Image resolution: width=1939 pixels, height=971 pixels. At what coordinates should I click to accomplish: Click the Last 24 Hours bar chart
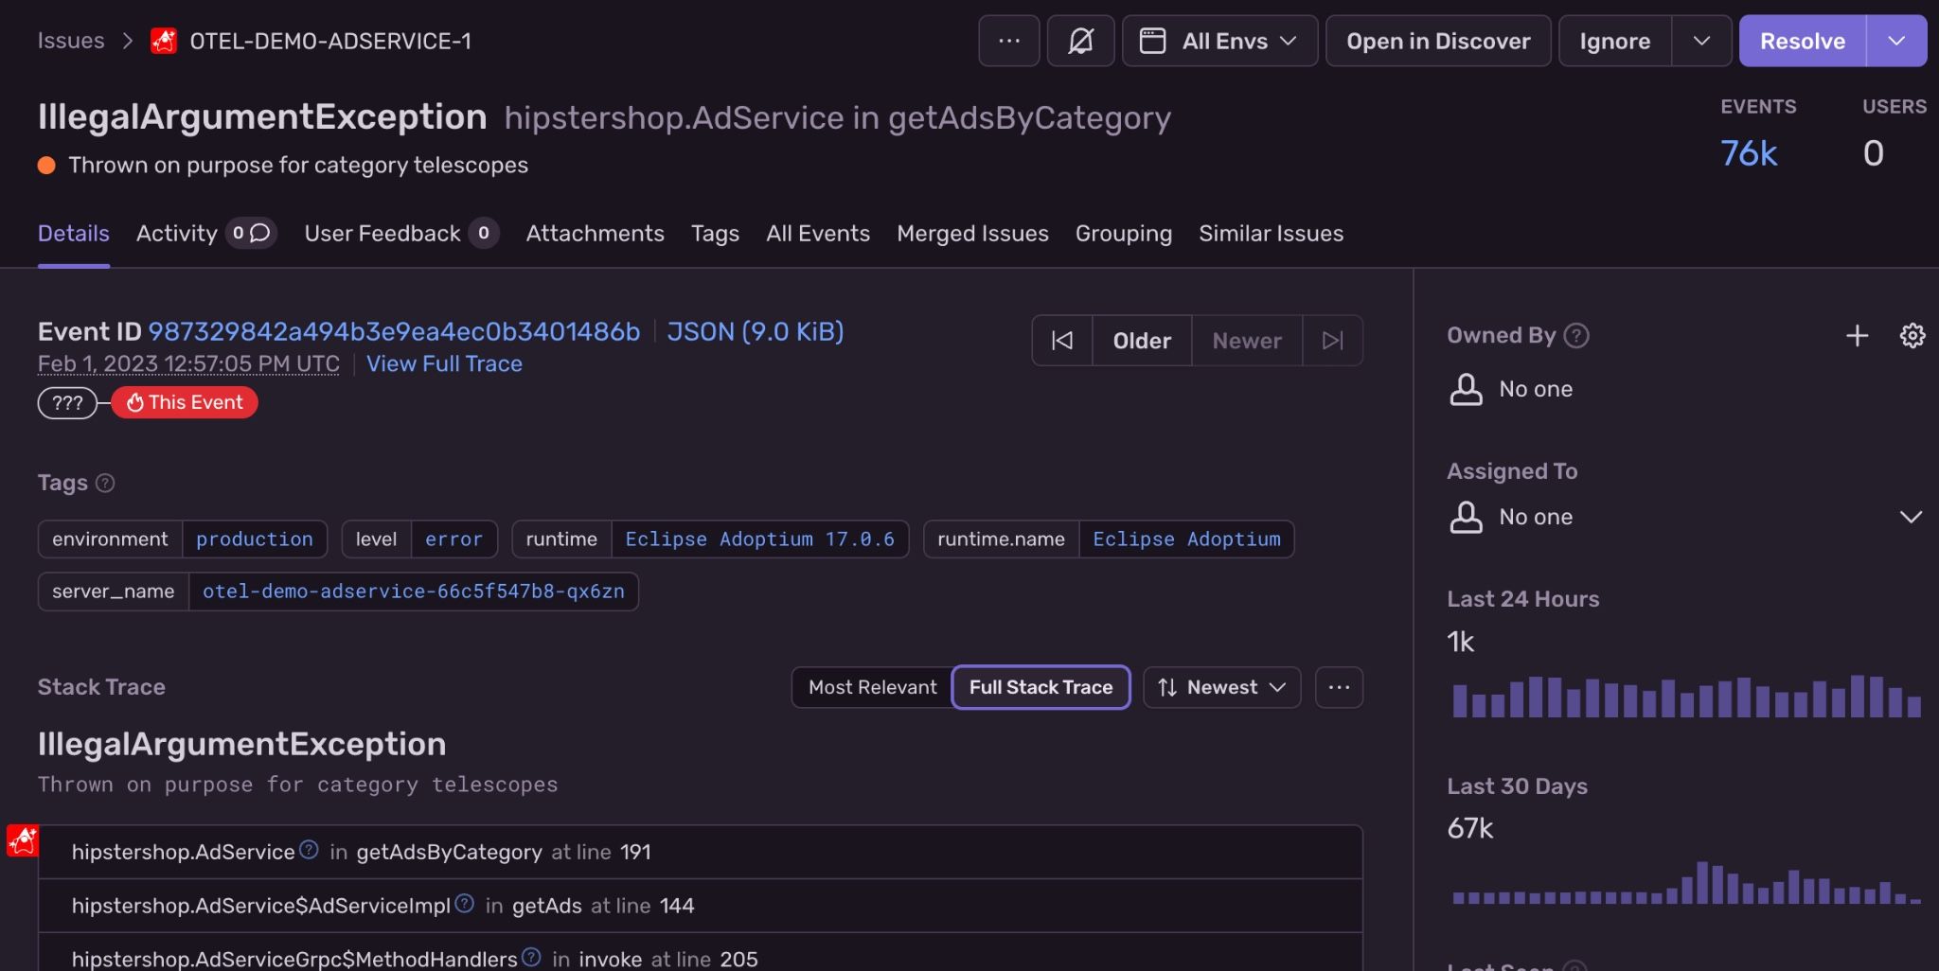[x=1686, y=696]
